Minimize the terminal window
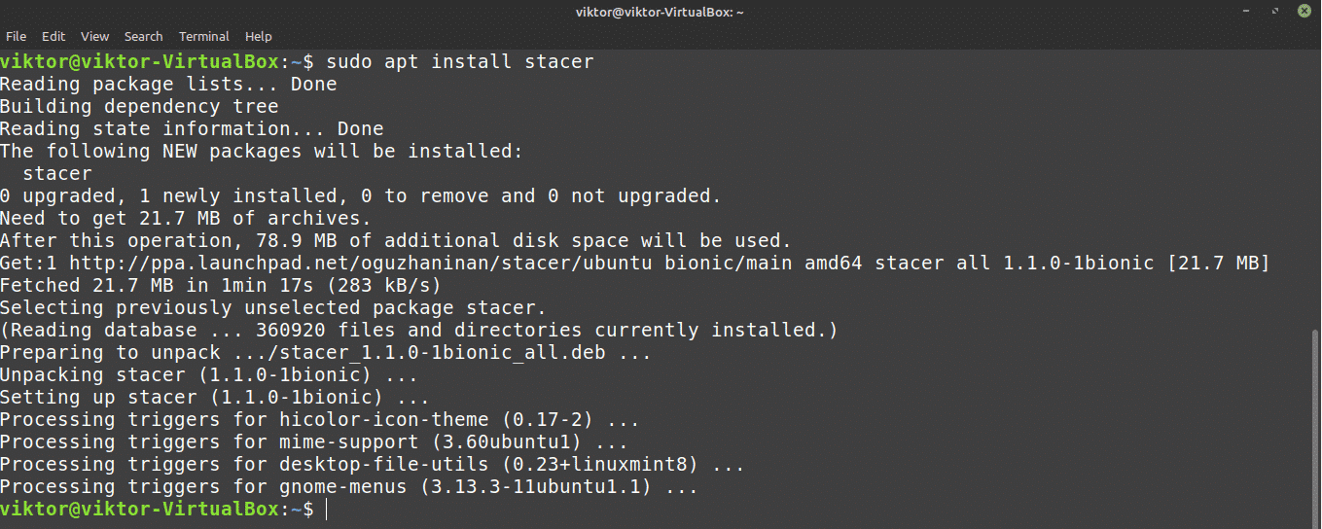This screenshot has height=529, width=1322. [1246, 12]
